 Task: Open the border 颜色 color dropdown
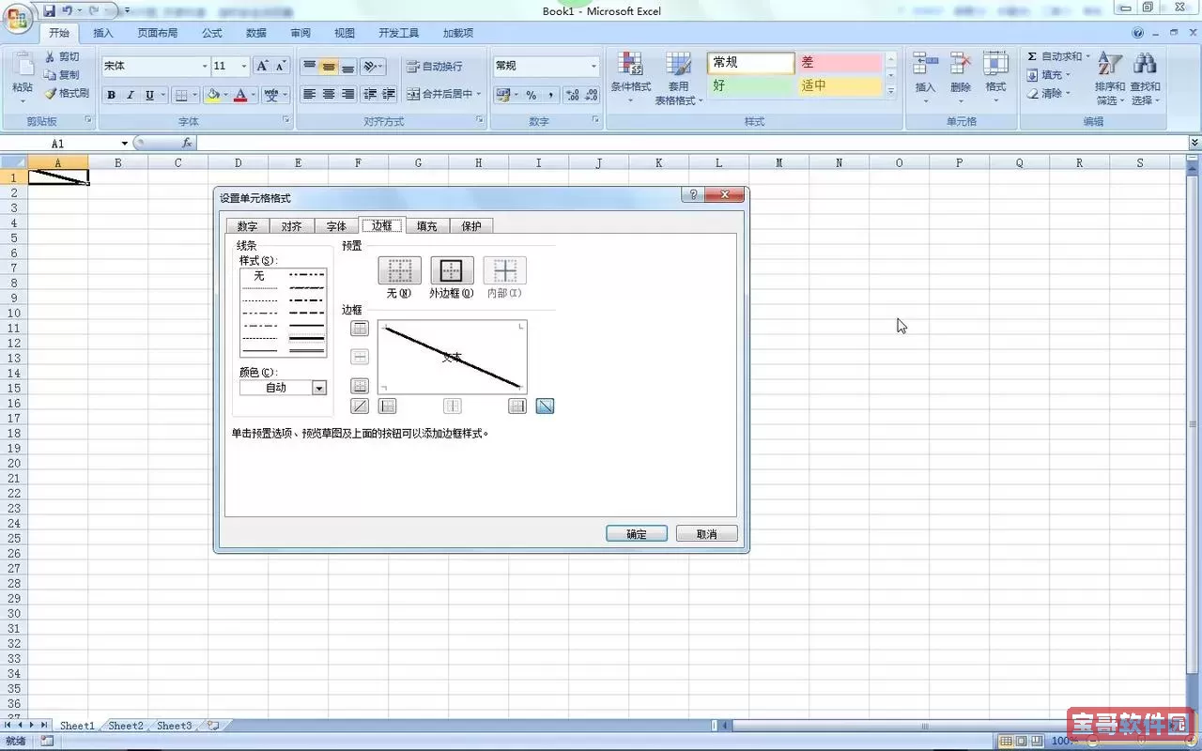[319, 388]
